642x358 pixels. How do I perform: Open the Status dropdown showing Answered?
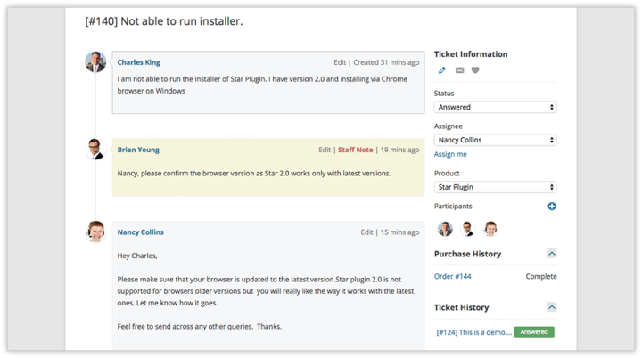(496, 107)
